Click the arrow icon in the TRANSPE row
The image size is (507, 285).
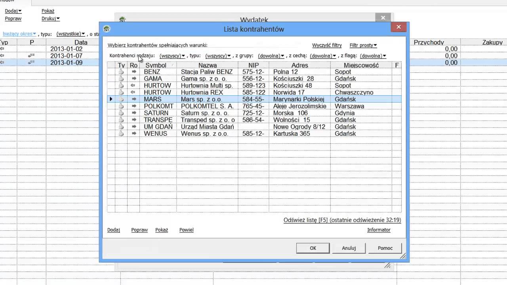pyautogui.click(x=134, y=120)
